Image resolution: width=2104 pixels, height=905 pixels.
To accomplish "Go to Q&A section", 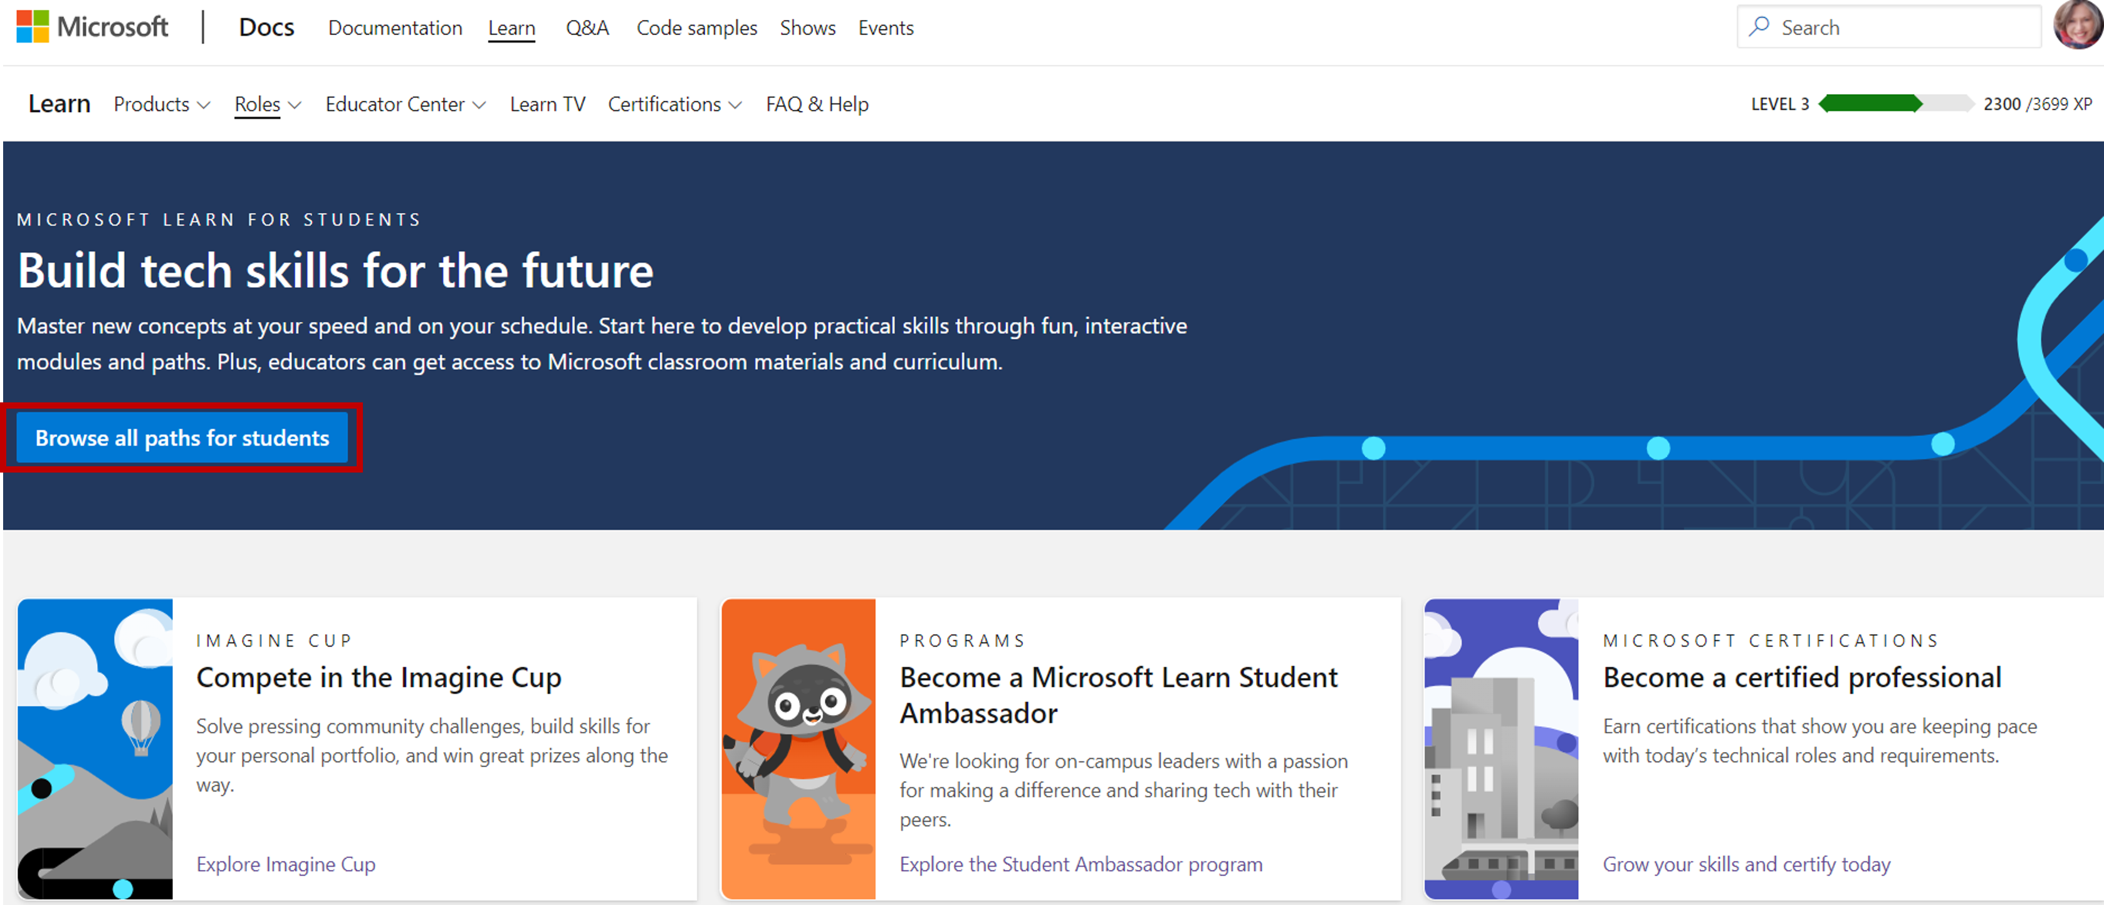I will pos(587,28).
